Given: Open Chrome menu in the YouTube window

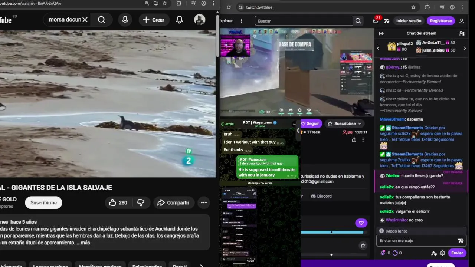Looking at the screenshot, I should (213, 3).
